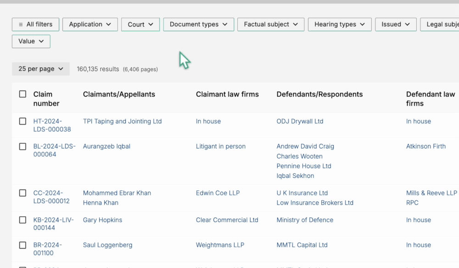459x268 pixels.
Task: Open the Factual subject filter
Action: tap(271, 24)
